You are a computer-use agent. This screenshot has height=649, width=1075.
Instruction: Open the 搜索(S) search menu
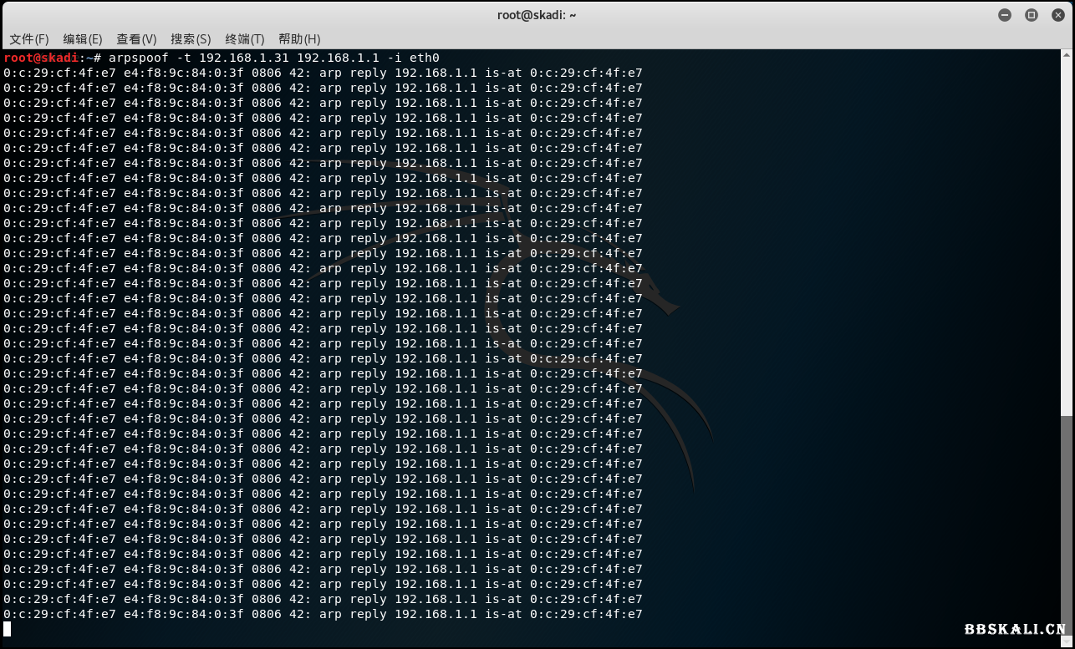pyautogui.click(x=191, y=39)
